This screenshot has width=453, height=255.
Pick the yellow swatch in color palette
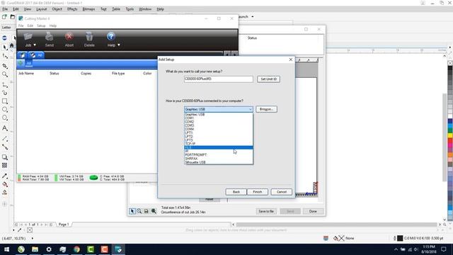[450, 135]
